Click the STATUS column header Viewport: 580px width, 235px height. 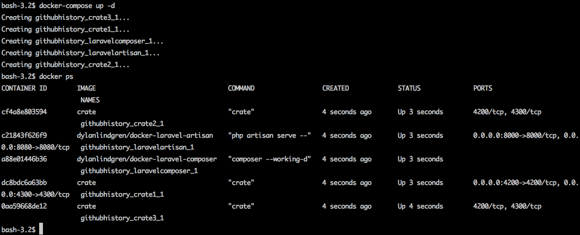click(x=409, y=88)
